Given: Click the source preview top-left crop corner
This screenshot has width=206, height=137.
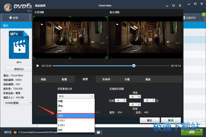Looking at the screenshot, I should [34, 17].
